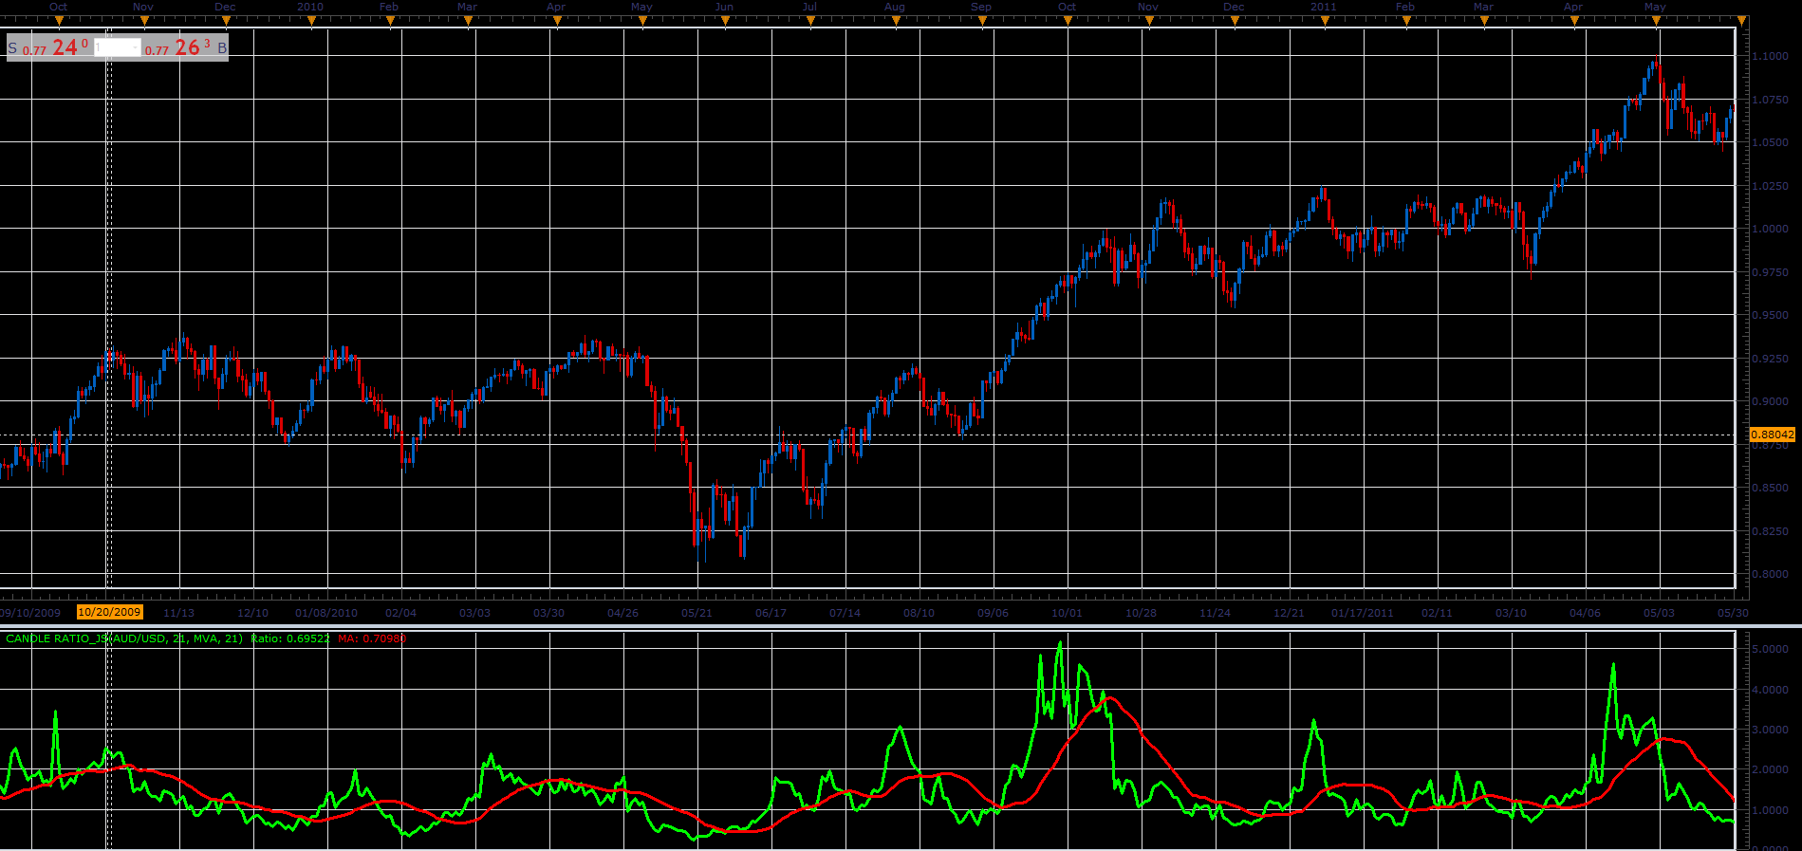
Task: Click the 12/10 date label
Action: coord(253,613)
